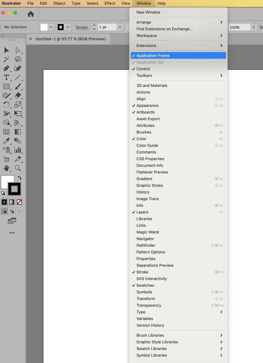
Task: Select the Gradient tool
Action: (x=18, y=132)
